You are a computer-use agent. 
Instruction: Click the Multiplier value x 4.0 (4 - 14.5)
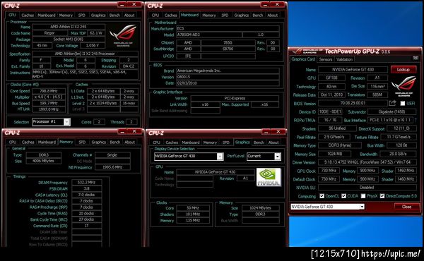click(x=49, y=97)
